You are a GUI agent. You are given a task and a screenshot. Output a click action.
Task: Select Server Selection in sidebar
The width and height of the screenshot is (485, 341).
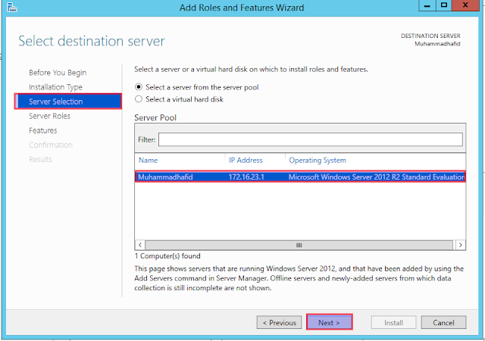click(68, 102)
